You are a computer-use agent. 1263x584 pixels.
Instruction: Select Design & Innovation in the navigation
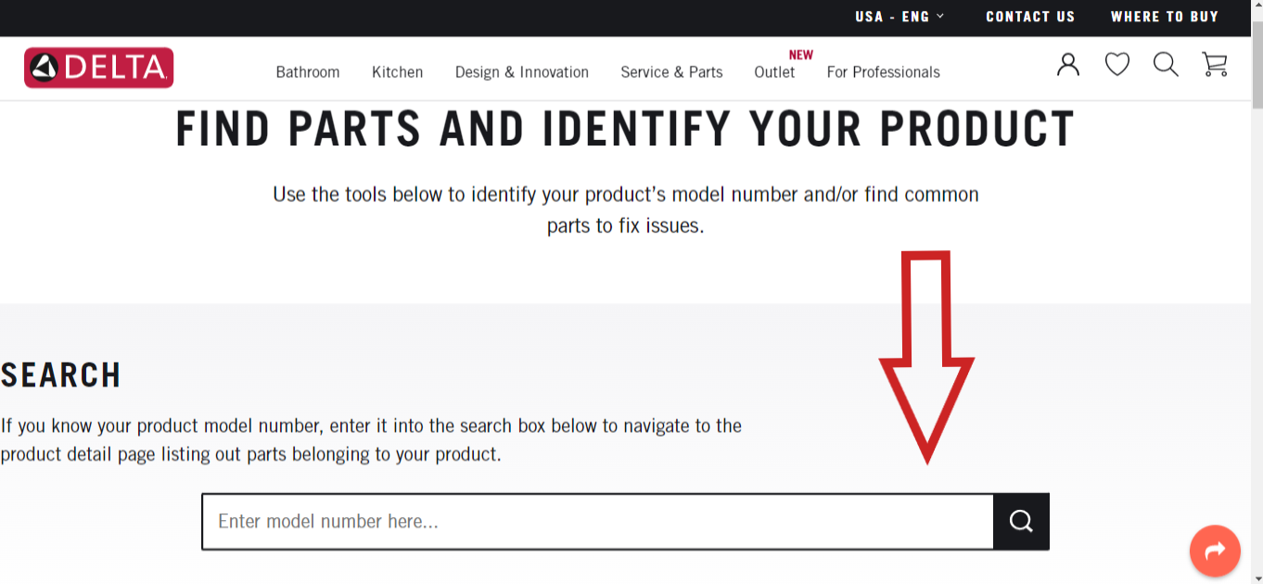[521, 71]
